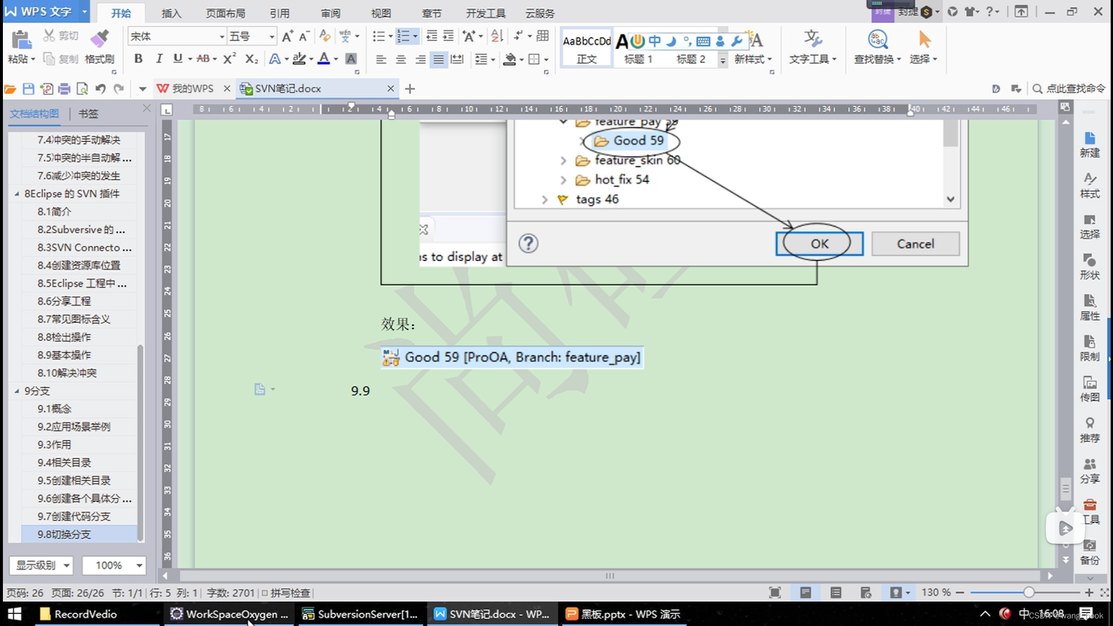Click the zoom slider handle
The height and width of the screenshot is (626, 1113).
click(1028, 592)
